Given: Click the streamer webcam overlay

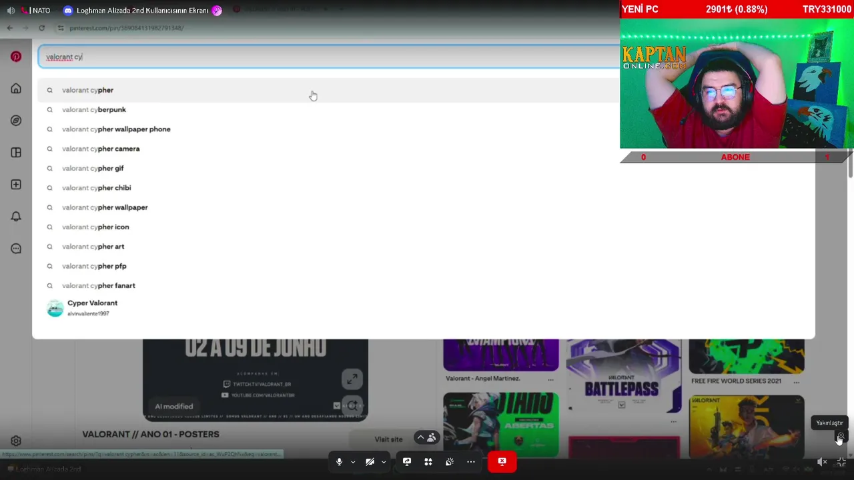Looking at the screenshot, I should [737, 83].
